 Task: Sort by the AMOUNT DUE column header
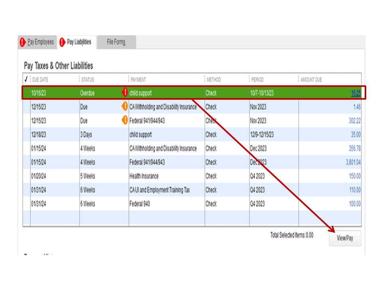311,80
